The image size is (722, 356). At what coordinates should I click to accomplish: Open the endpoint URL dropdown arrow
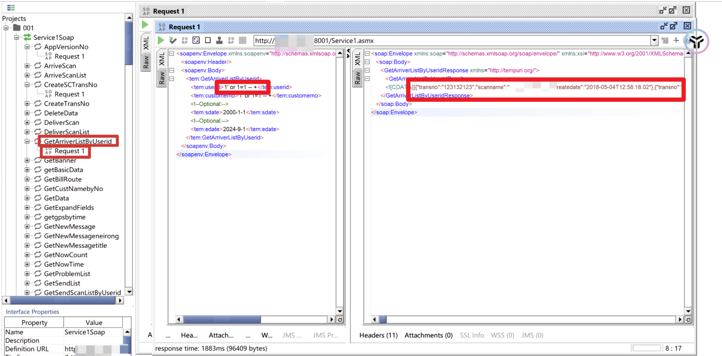click(654, 40)
